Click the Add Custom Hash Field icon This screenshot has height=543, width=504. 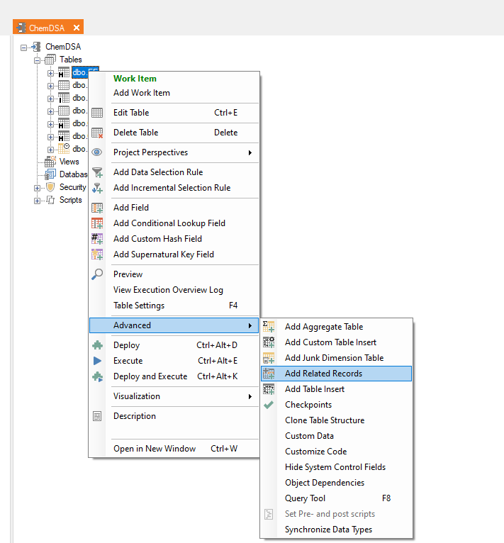[x=97, y=239]
